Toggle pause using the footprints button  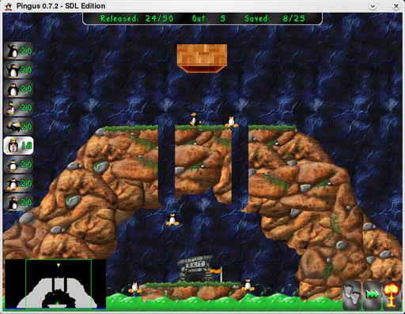coord(352,295)
